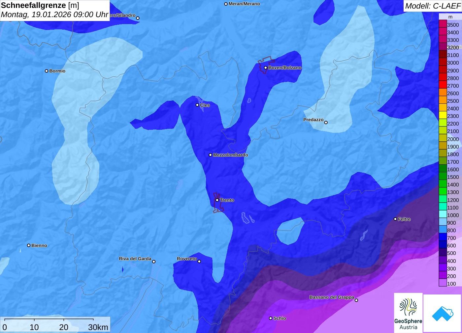This screenshot has width=462, height=333.
Task: Click the Predazzo label text
Action: click(x=313, y=120)
